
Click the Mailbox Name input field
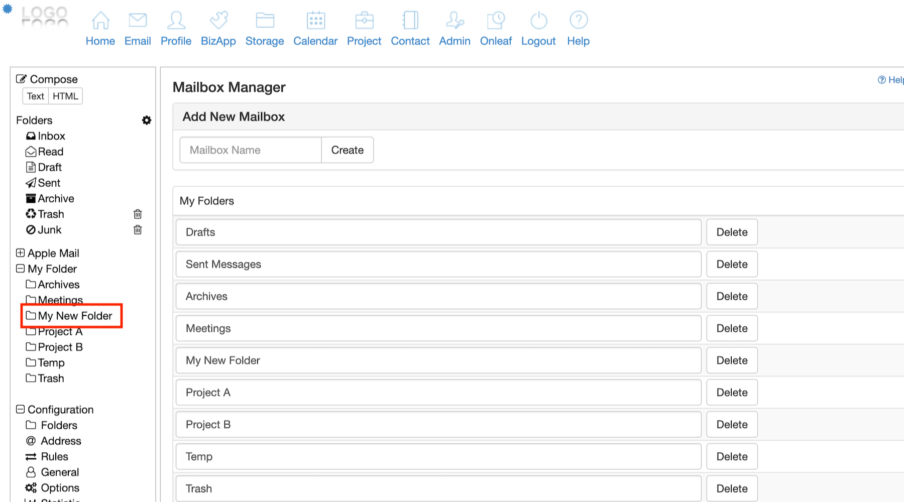point(251,150)
